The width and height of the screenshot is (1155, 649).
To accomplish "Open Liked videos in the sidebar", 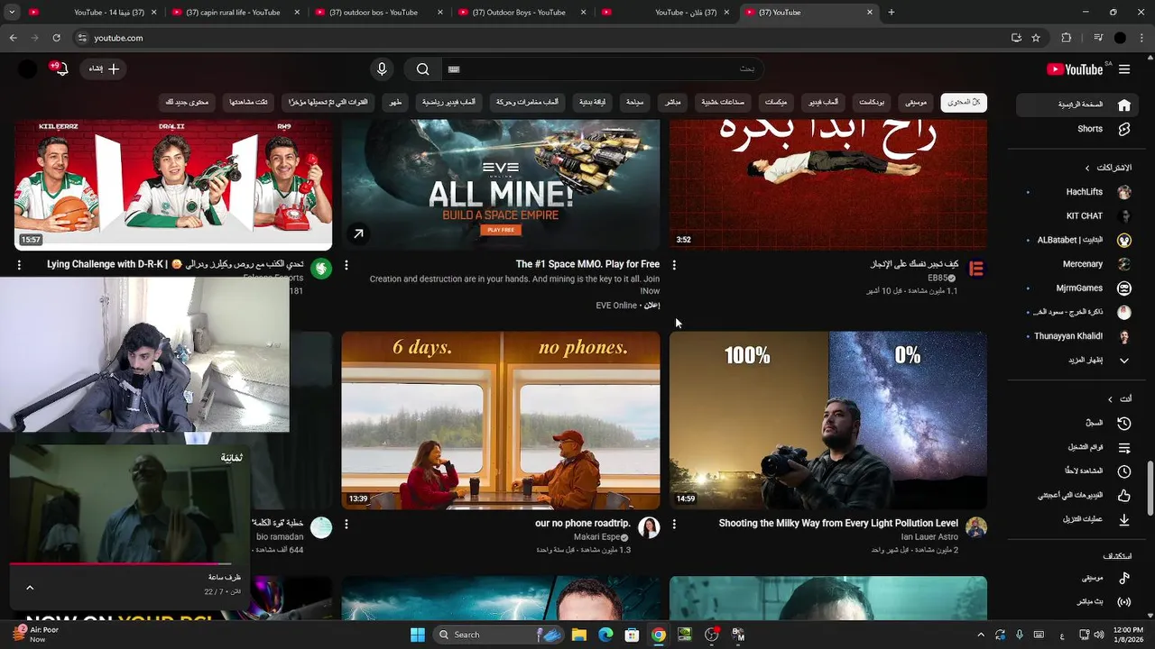I will coord(1076,496).
